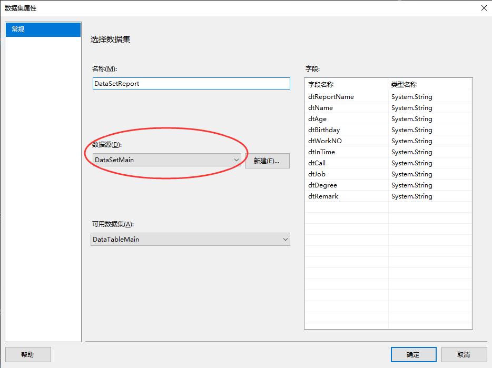The height and width of the screenshot is (368, 492).
Task: Click the 类型名称 column header
Action: coord(429,84)
